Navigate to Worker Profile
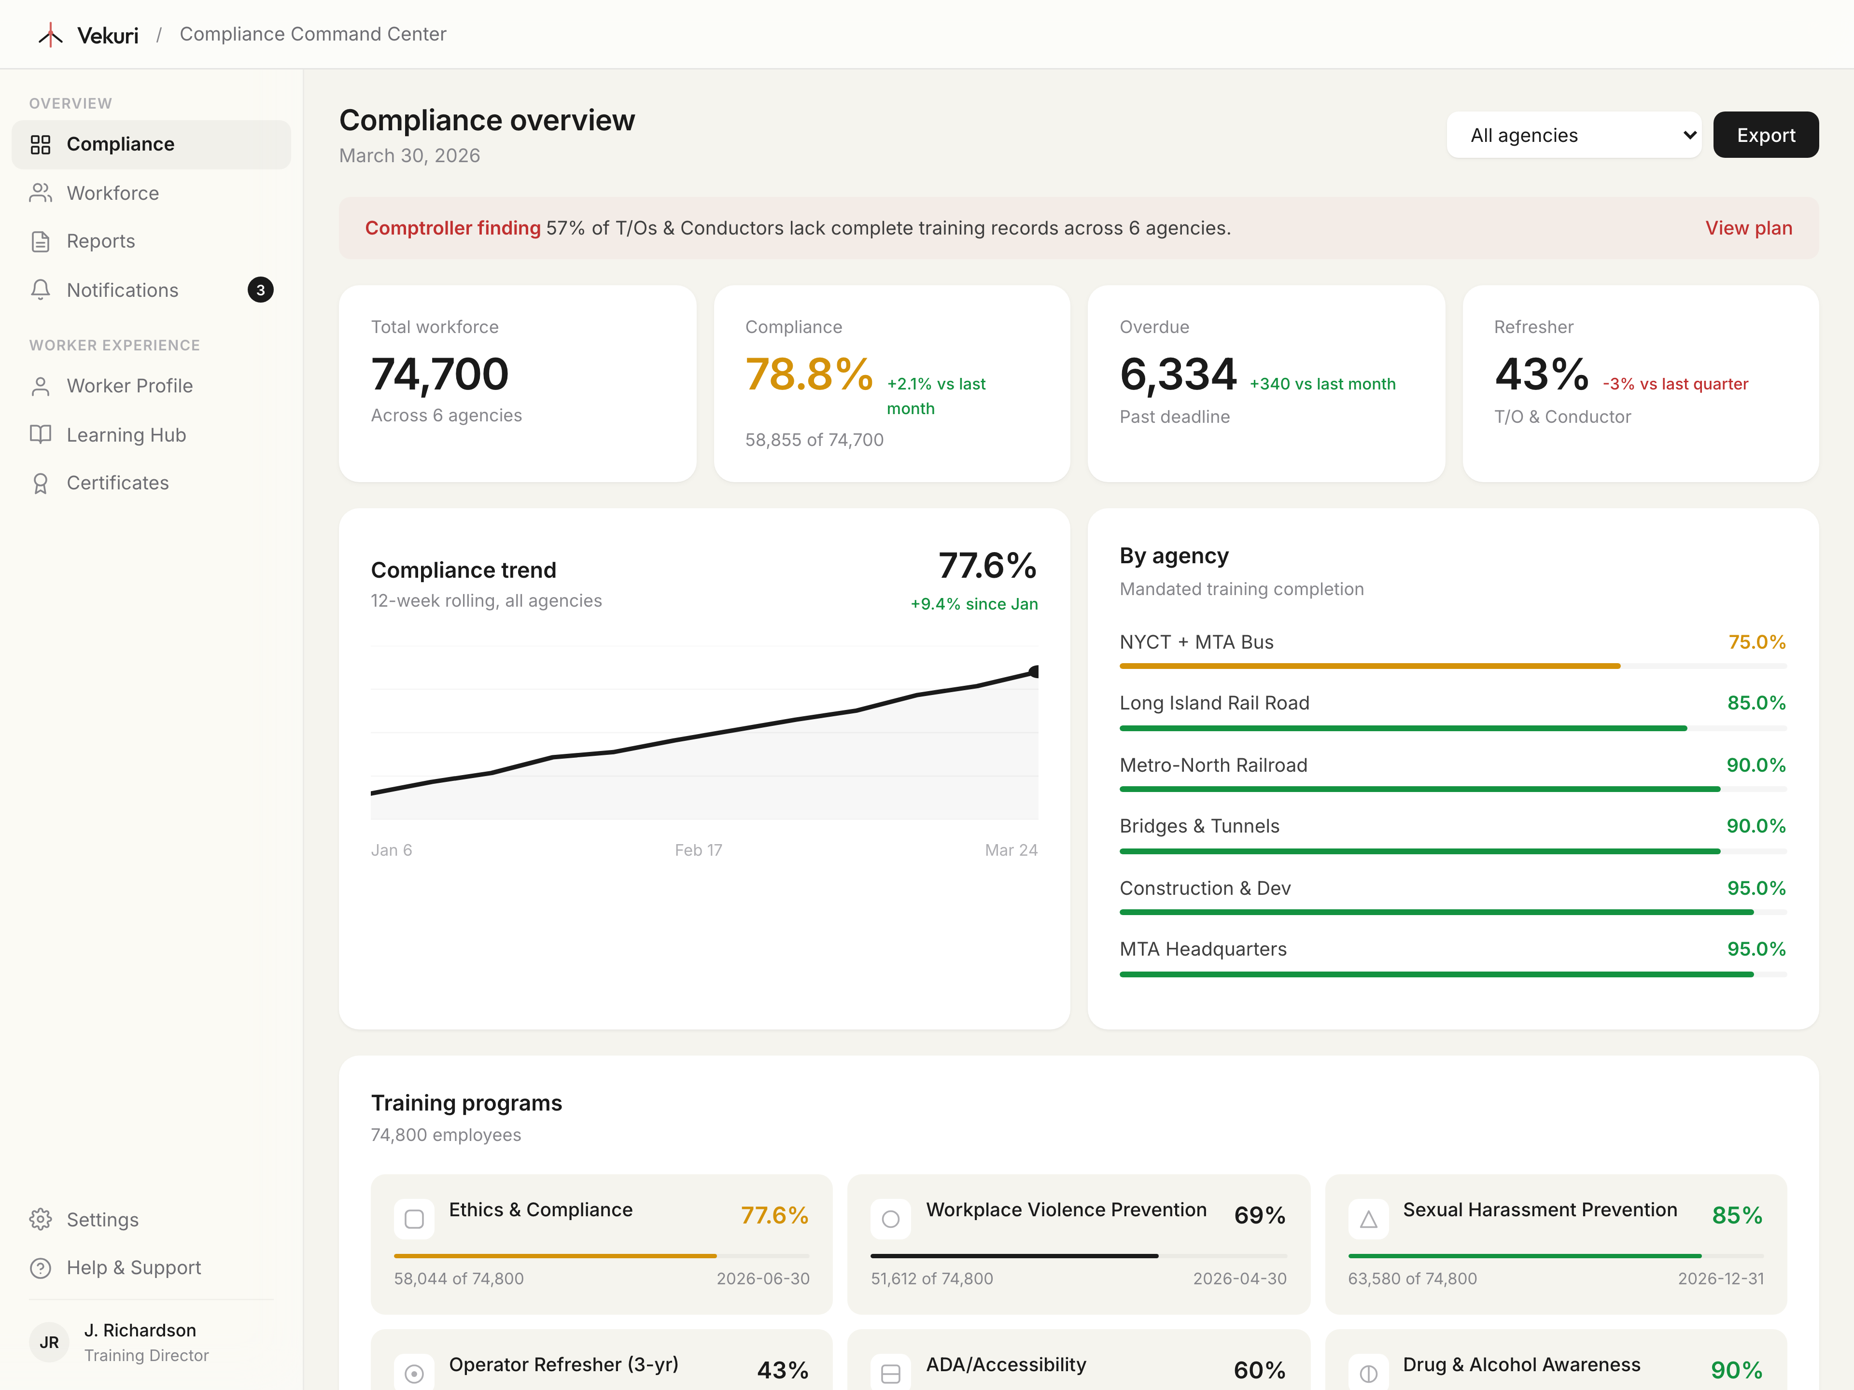This screenshot has width=1854, height=1390. [151, 386]
